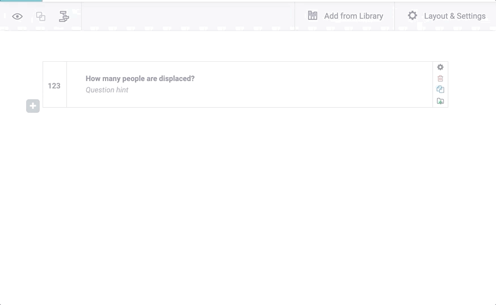Image resolution: width=496 pixels, height=305 pixels.
Task: Click "Add from Library" text label
Action: tap(354, 16)
